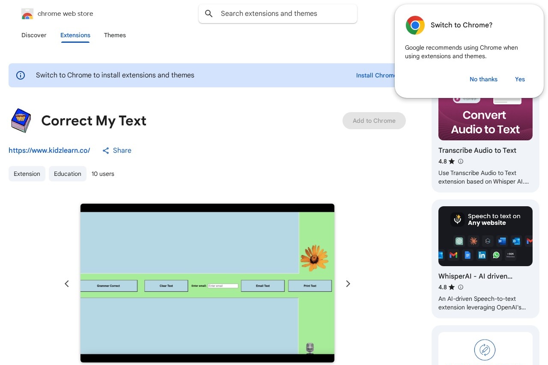Image resolution: width=548 pixels, height=365 pixels.
Task: Click the Correct My Text extension icon
Action: (x=21, y=121)
